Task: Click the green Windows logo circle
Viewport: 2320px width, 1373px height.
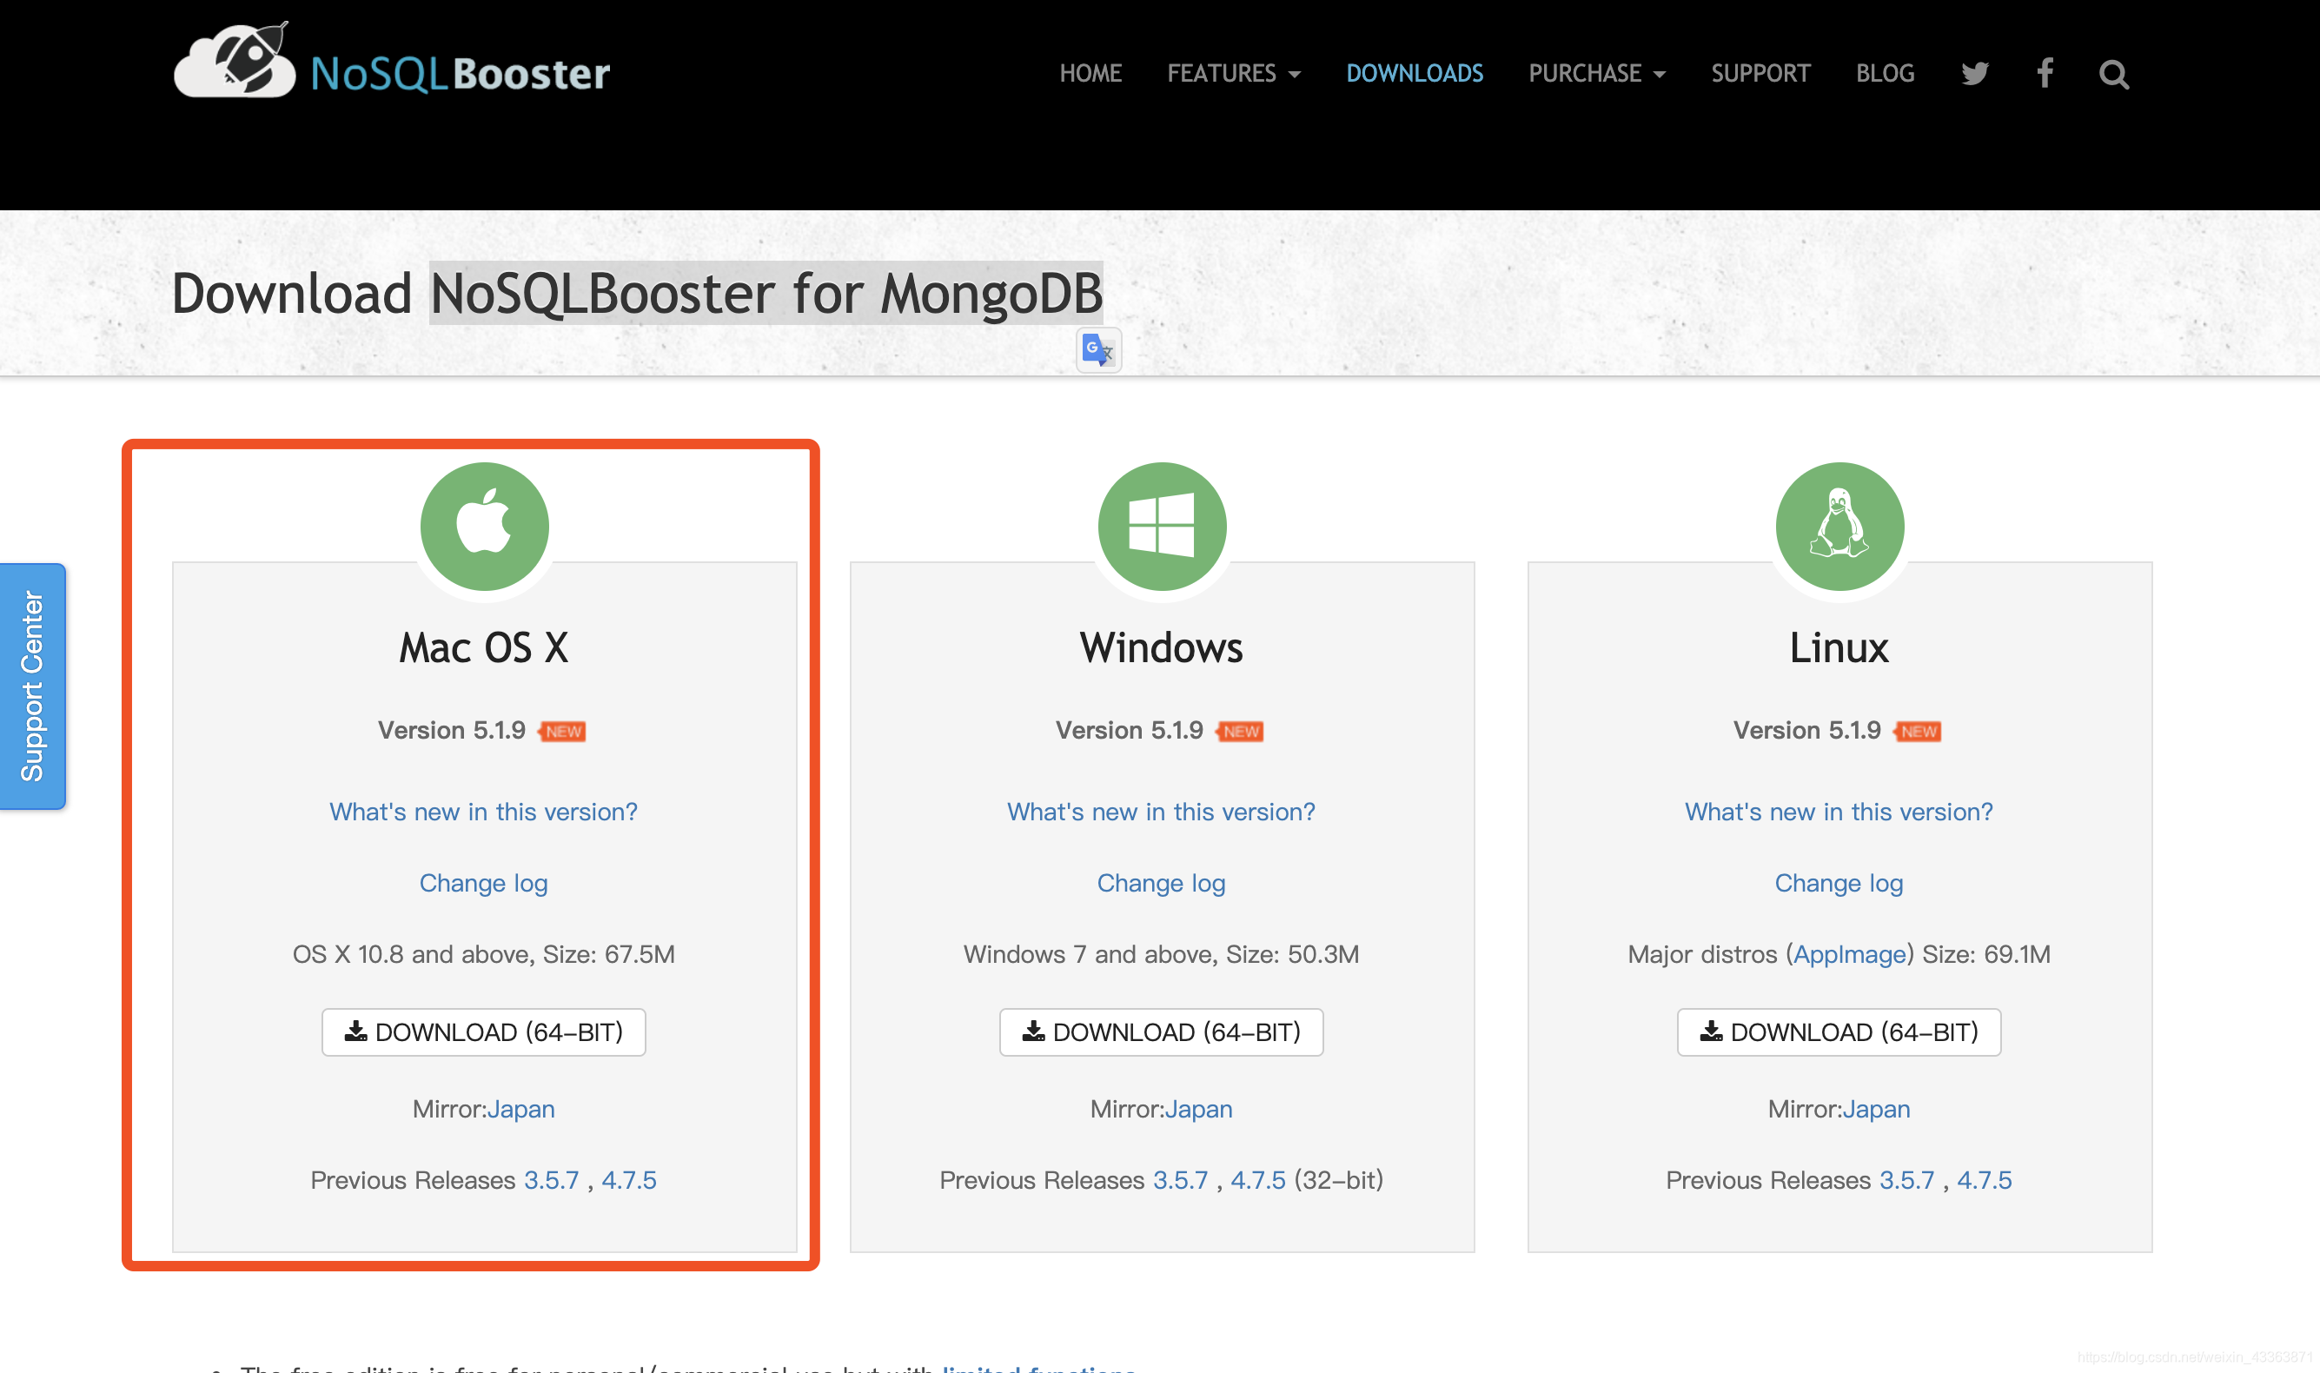Action: (1162, 527)
